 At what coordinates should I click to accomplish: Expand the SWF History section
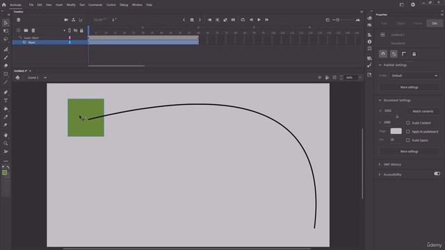pos(380,165)
